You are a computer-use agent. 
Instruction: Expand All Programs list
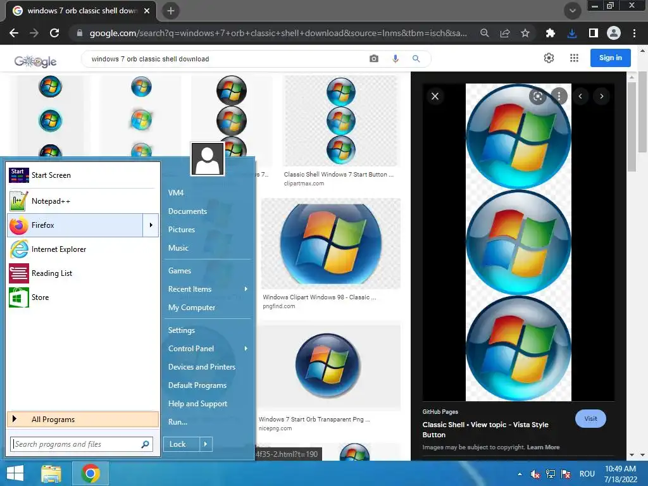(83, 420)
